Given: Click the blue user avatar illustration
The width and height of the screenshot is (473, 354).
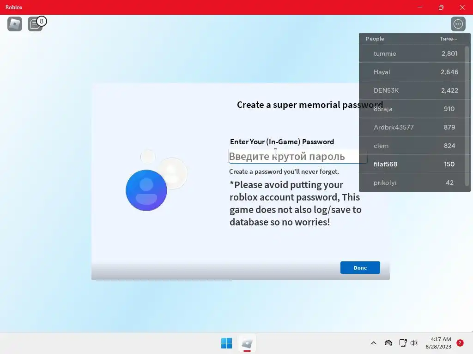Looking at the screenshot, I should click(x=146, y=190).
